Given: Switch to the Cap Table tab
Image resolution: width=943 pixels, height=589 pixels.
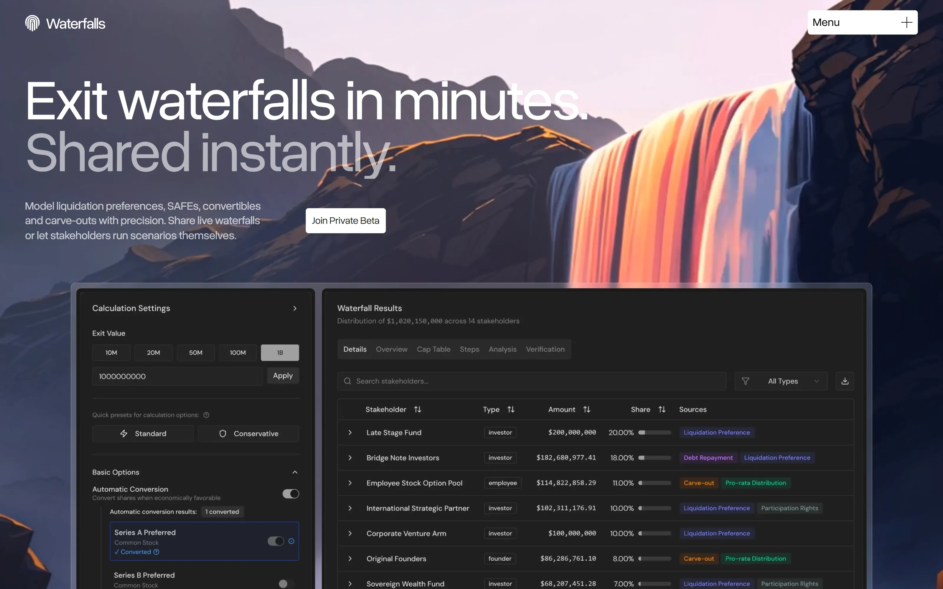Looking at the screenshot, I should (x=434, y=349).
